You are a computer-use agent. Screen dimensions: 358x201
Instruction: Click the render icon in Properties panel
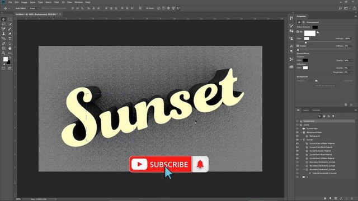click(346, 104)
